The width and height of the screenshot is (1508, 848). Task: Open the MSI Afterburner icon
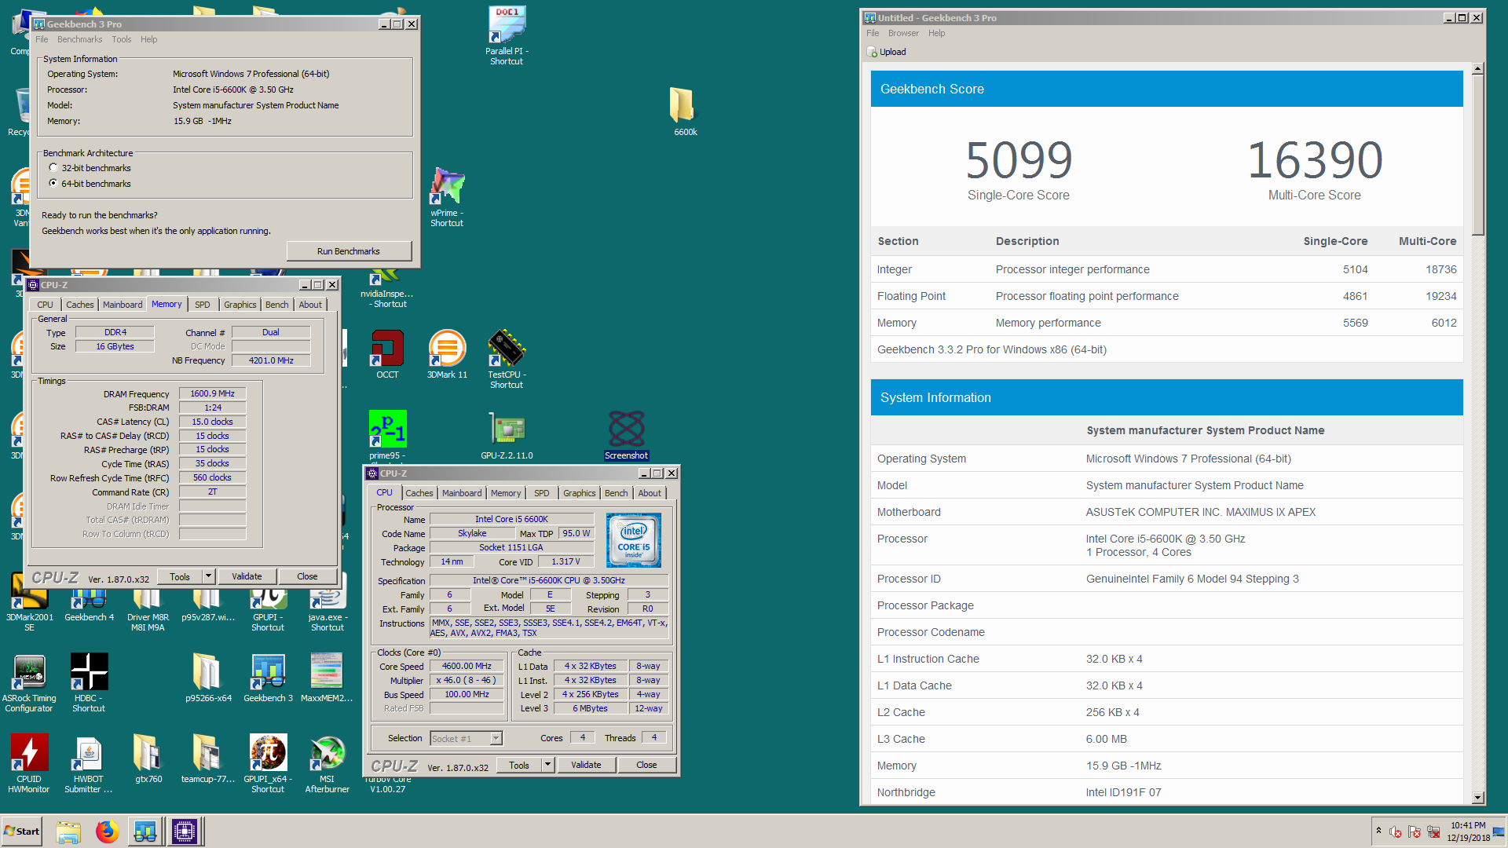click(327, 763)
